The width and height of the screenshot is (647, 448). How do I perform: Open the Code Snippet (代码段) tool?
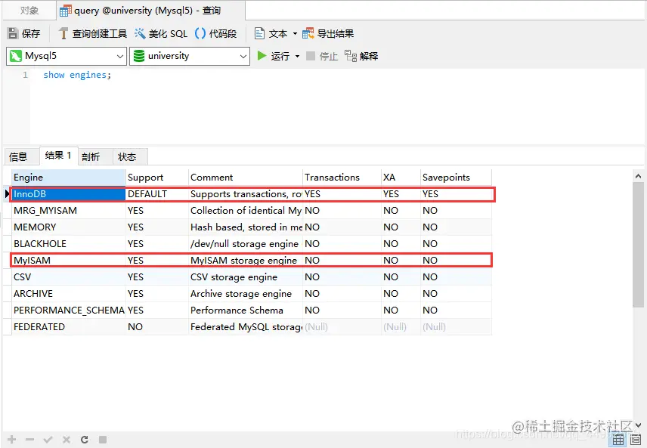point(215,33)
